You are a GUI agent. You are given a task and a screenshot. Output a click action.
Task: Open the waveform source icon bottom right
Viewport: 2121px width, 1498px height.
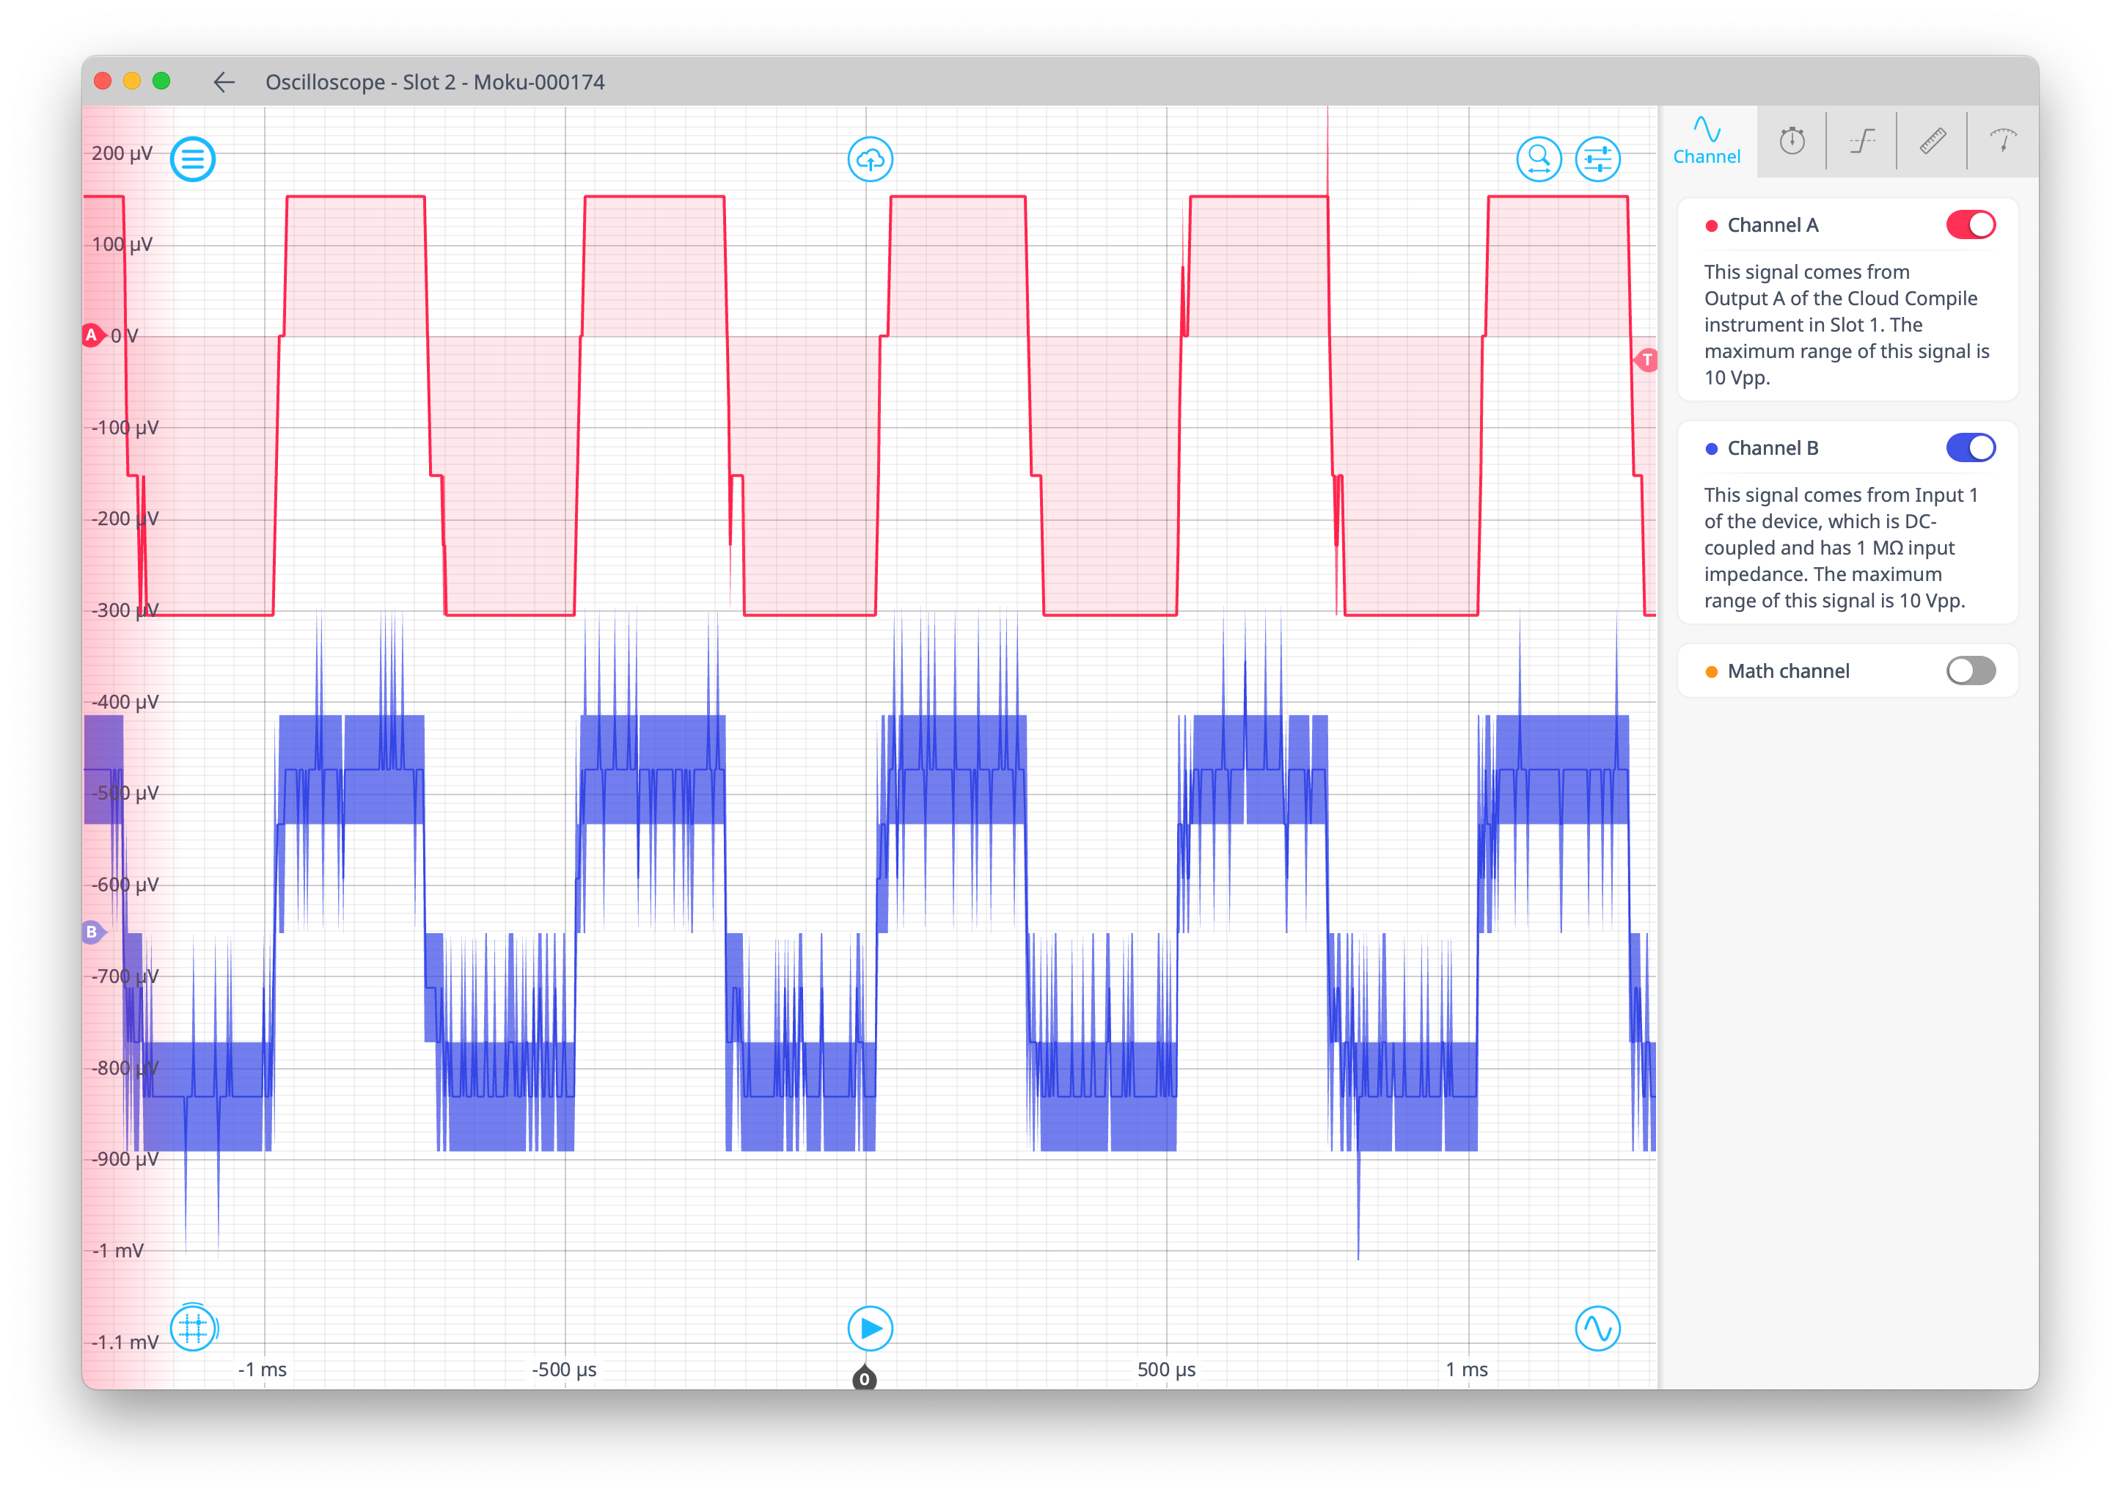click(1598, 1328)
